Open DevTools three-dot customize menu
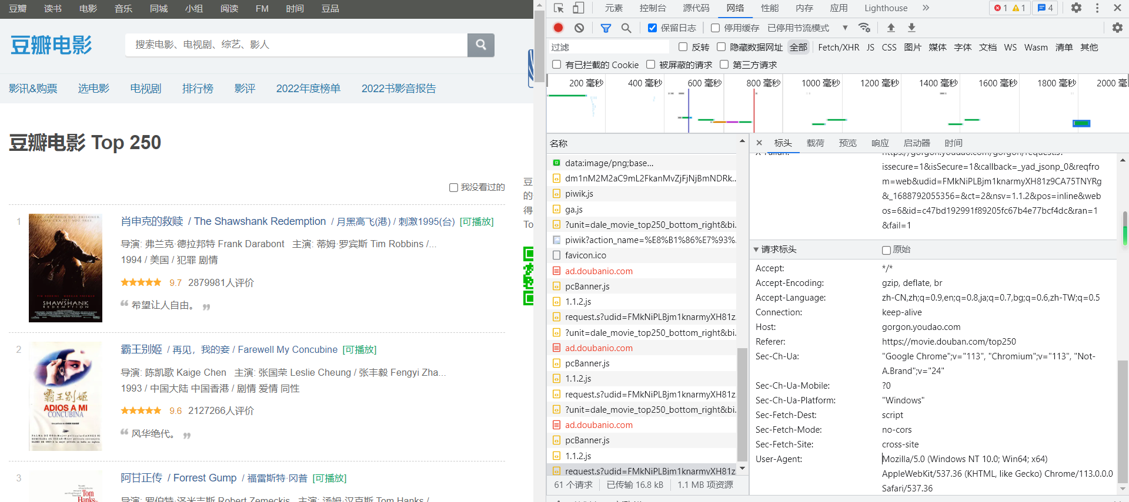This screenshot has width=1129, height=502. (1097, 8)
